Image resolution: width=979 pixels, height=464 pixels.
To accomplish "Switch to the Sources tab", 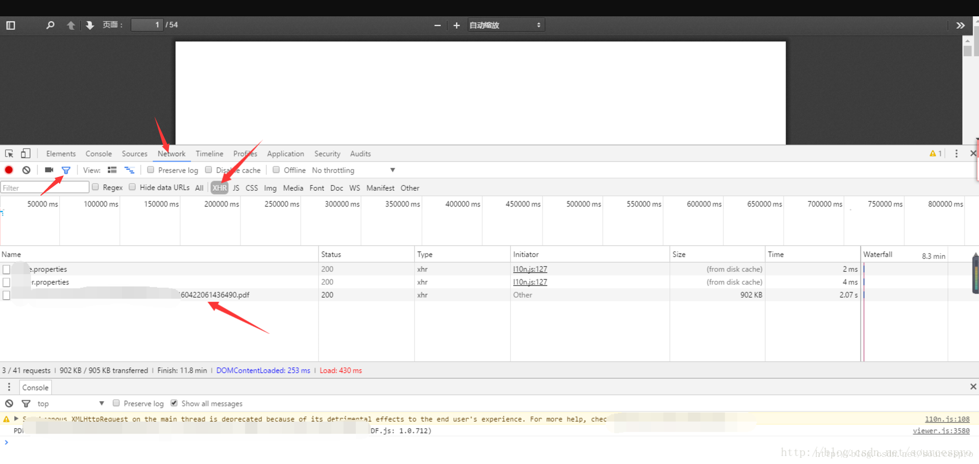I will pos(134,153).
